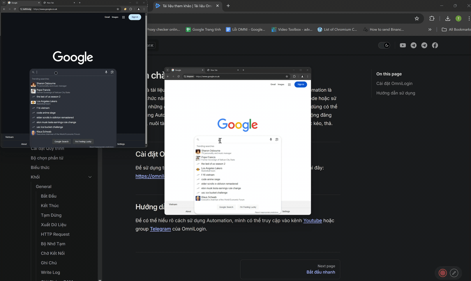
Task: Go to the Bắt đầu nhanh next page link
Action: point(321,272)
